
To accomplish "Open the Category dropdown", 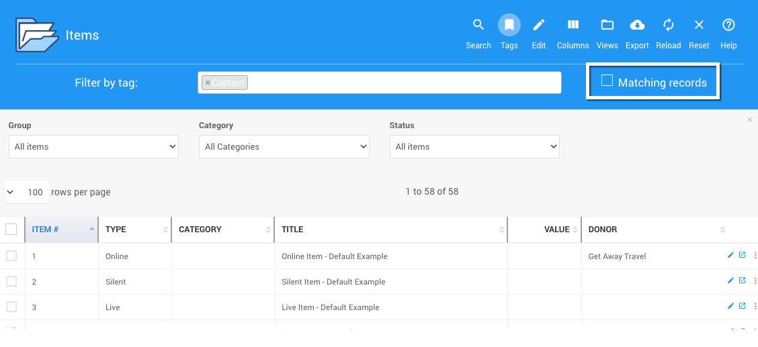I will (284, 147).
